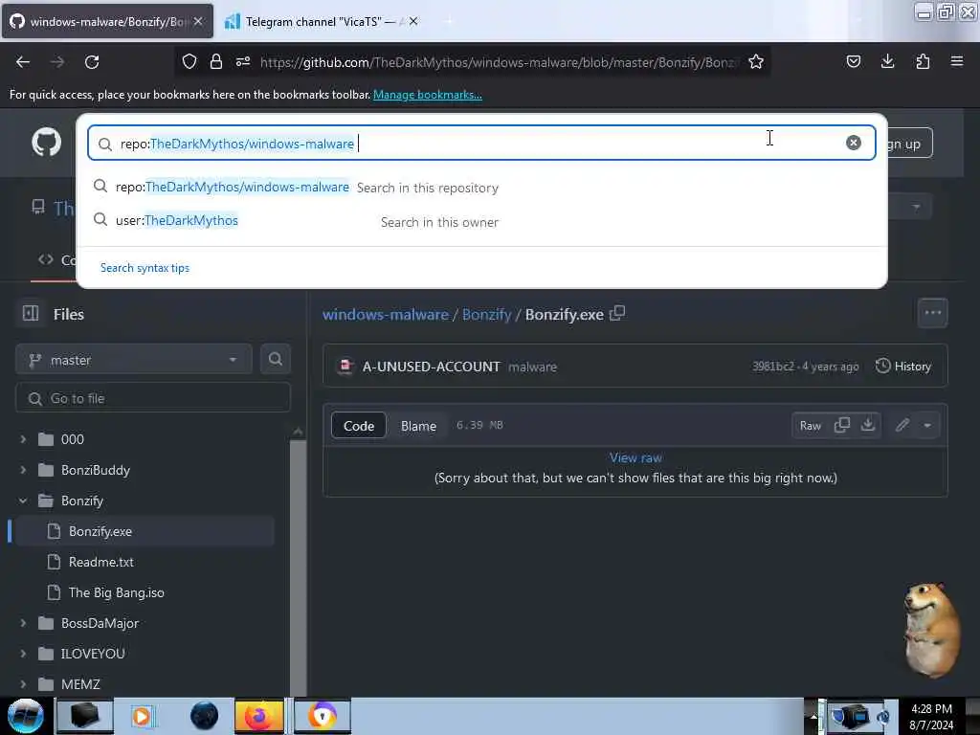The image size is (980, 735).
Task: Download raw file icon
Action: [867, 425]
